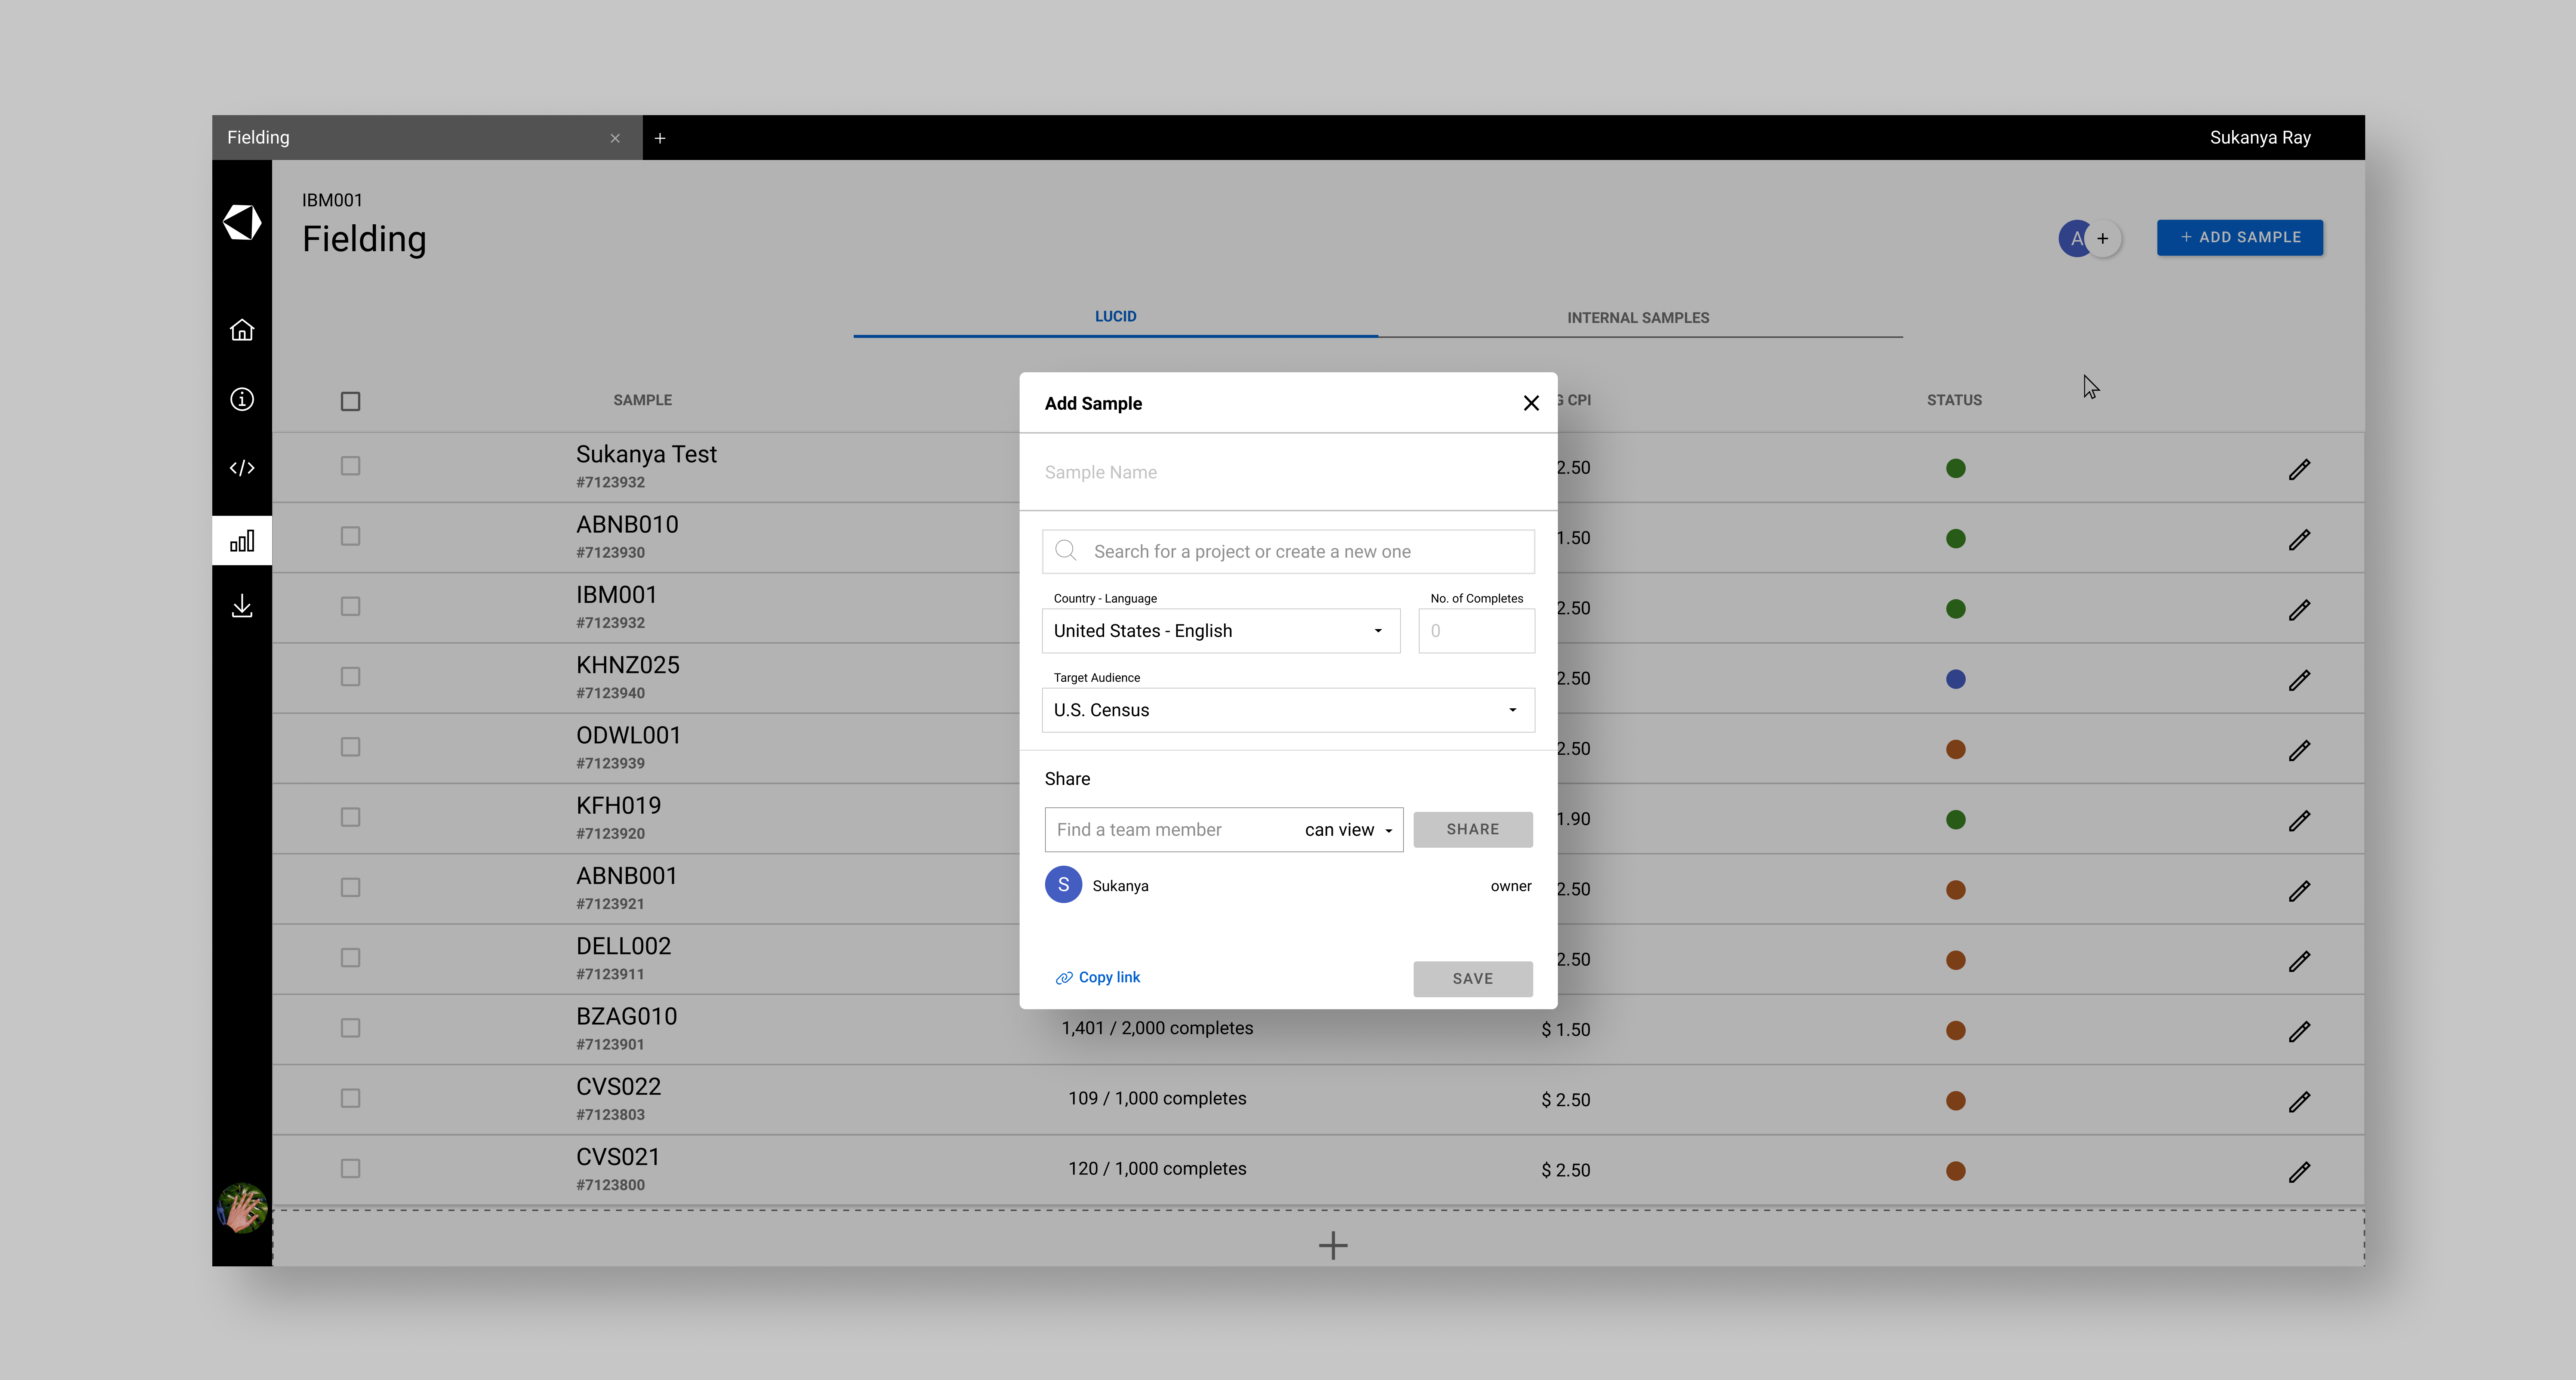This screenshot has width=2576, height=1380.
Task: Open the code editor icon in sidebar
Action: 242,468
